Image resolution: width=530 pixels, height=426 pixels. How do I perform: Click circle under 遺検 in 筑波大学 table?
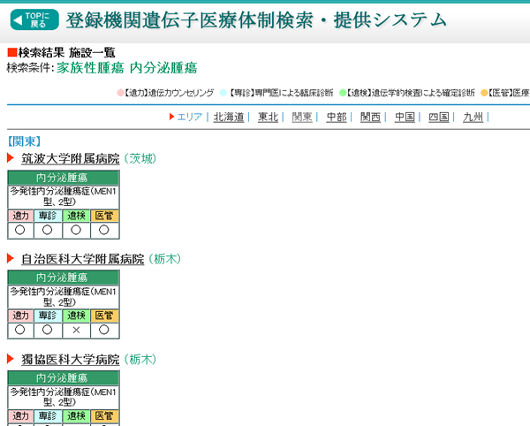click(76, 231)
